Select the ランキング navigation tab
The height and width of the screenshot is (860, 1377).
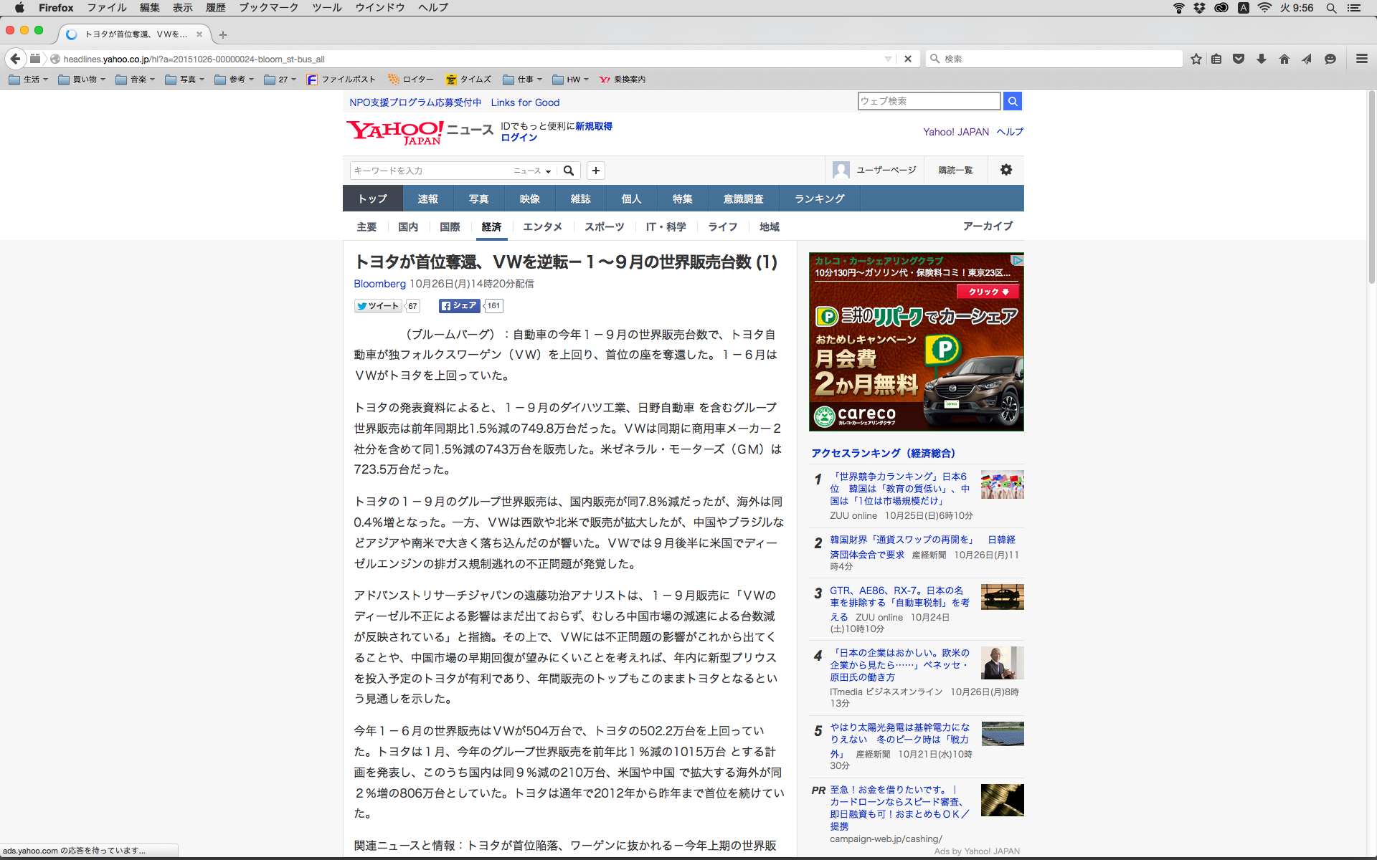point(819,199)
